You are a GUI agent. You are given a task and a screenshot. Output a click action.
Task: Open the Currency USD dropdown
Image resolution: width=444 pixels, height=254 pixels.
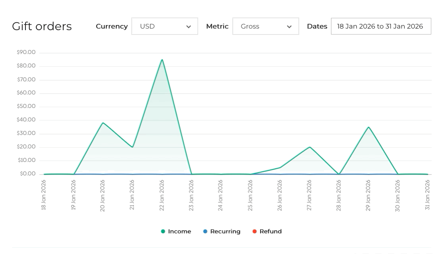(x=164, y=26)
